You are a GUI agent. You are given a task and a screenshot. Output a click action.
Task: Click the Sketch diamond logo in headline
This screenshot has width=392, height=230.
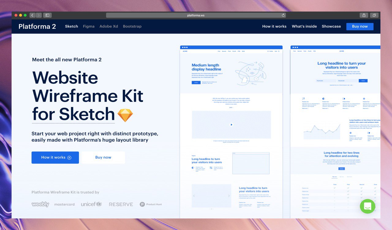(x=125, y=115)
